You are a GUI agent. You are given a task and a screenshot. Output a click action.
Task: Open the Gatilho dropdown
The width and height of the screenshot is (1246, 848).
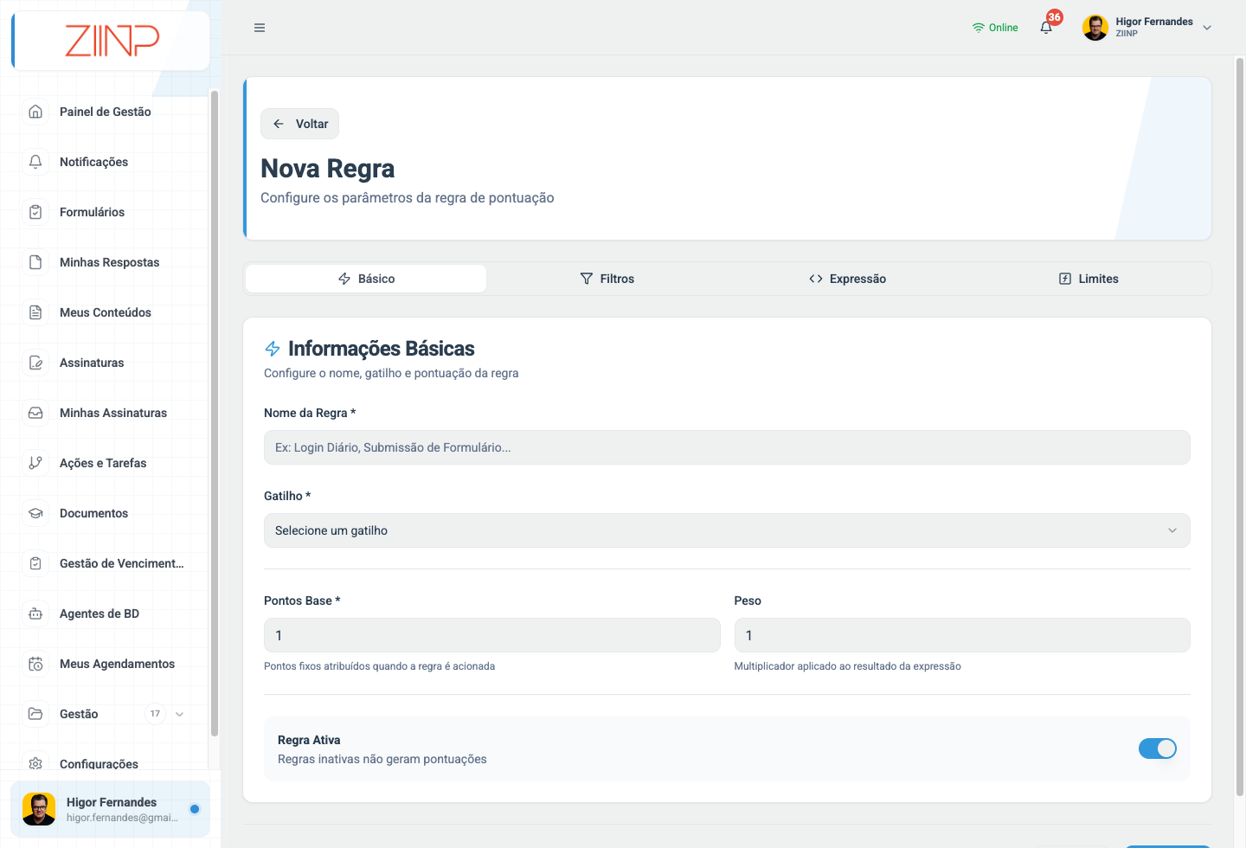coord(727,530)
